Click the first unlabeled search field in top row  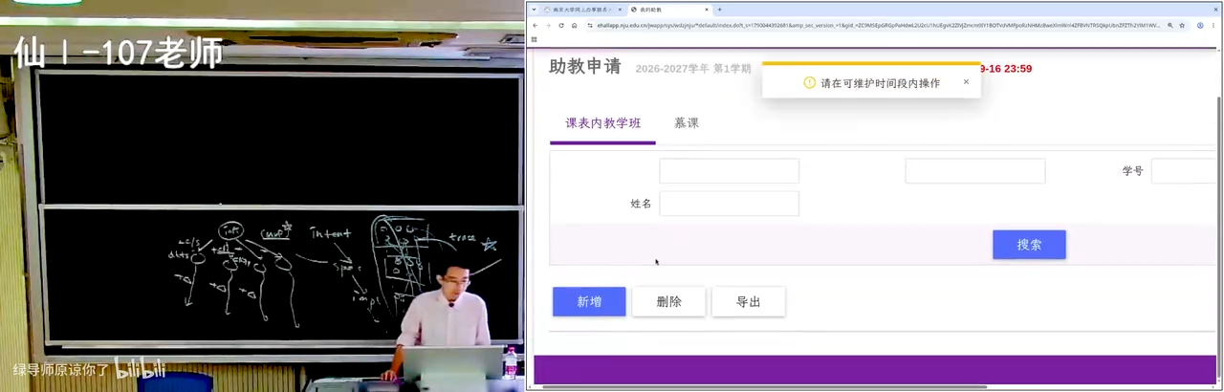(x=730, y=171)
